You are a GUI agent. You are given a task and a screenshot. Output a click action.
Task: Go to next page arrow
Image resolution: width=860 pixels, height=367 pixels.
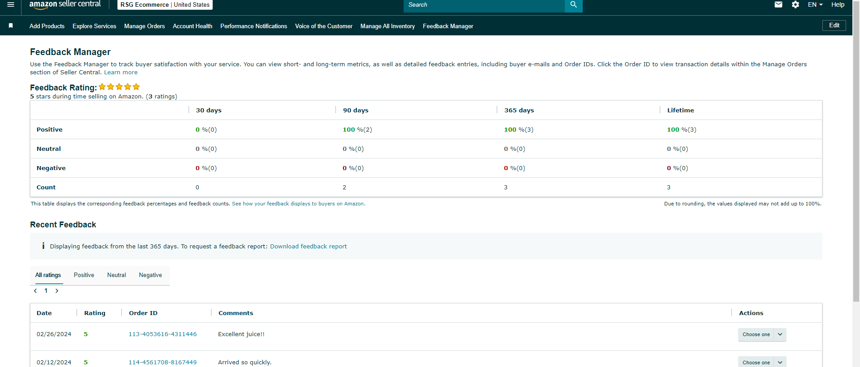pos(57,291)
